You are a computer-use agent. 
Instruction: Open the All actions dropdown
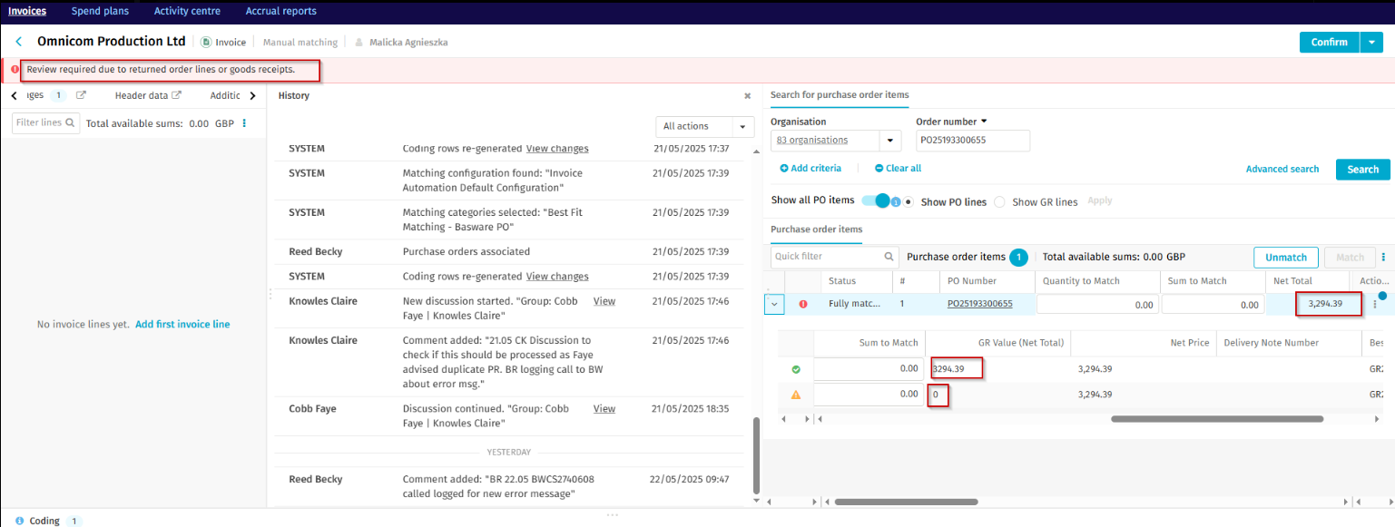[704, 126]
